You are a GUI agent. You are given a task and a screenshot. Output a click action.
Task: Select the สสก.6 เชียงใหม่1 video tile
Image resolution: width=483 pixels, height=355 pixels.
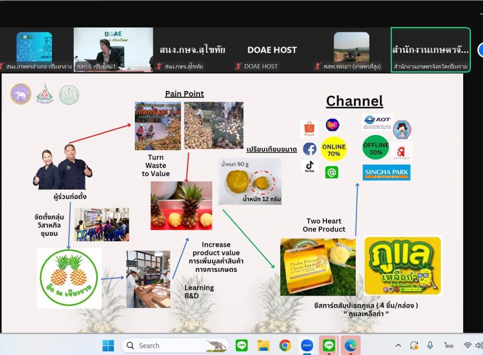click(113, 50)
